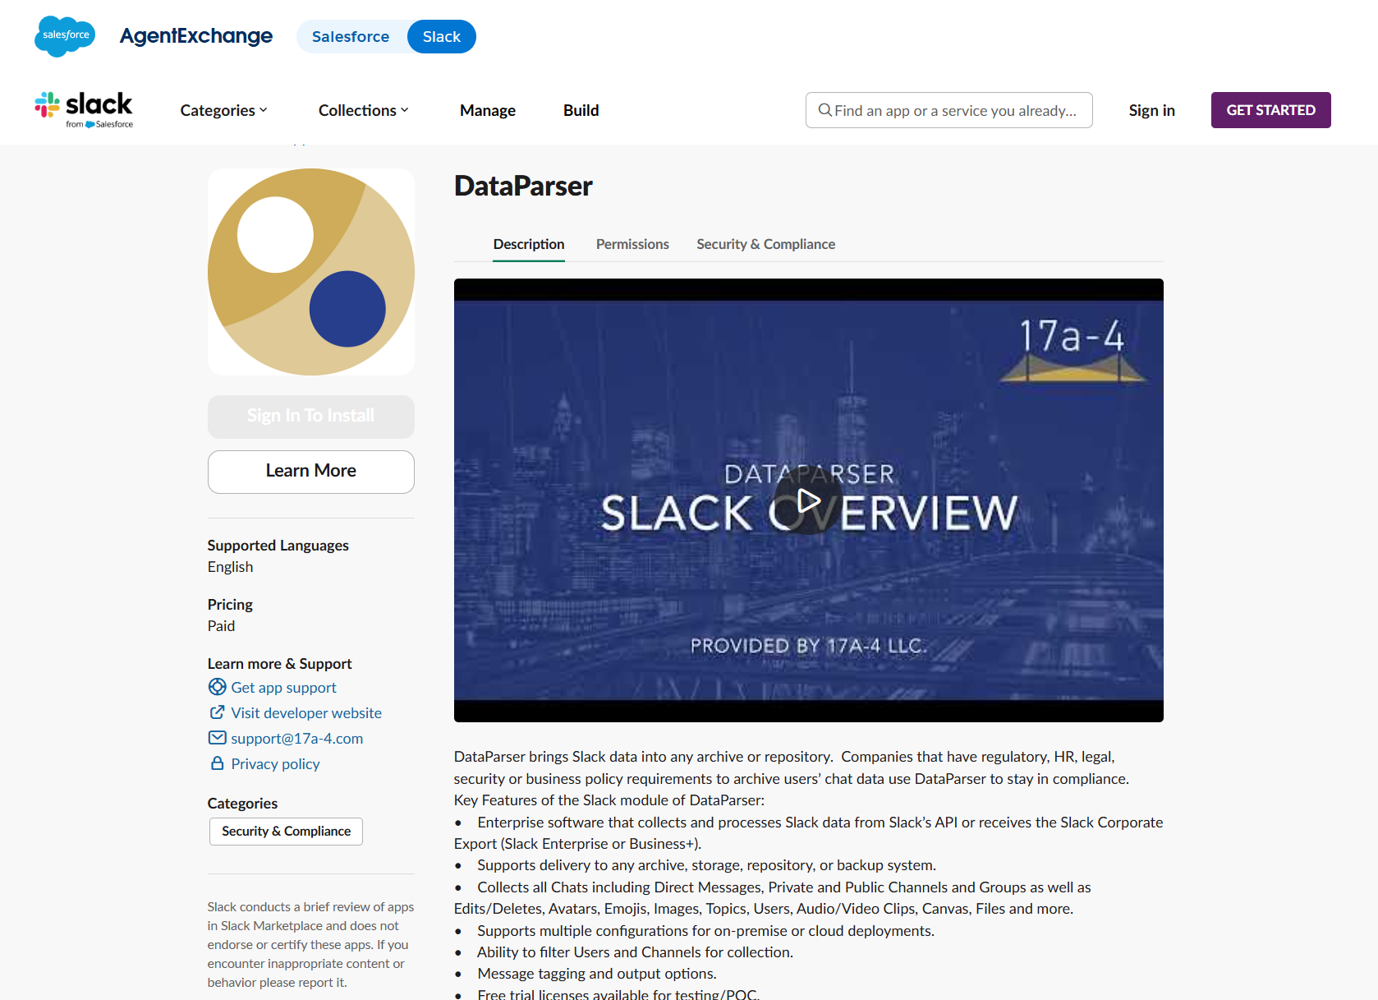Click the Learn More button
The image size is (1378, 1000).
(311, 472)
